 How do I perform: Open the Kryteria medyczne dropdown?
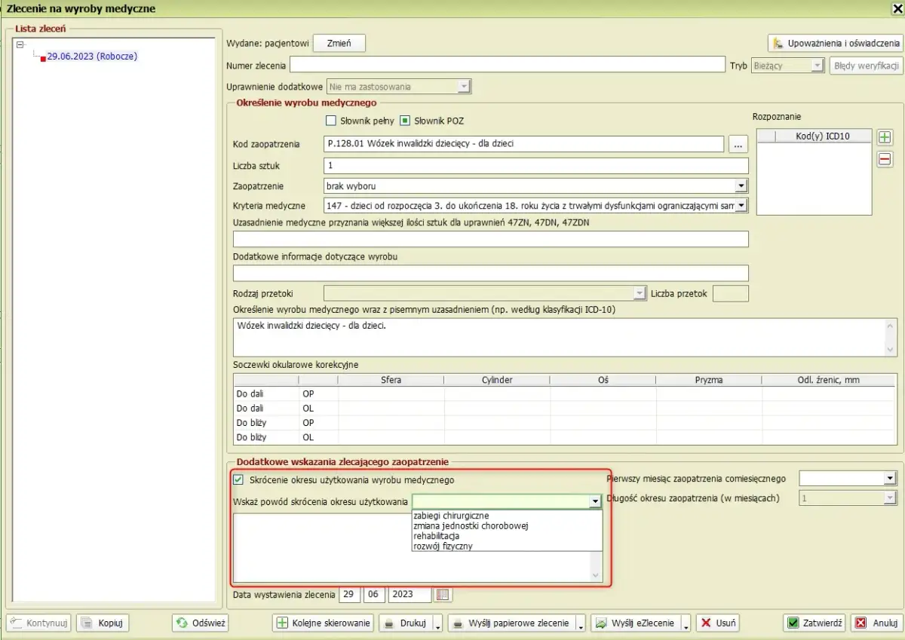point(741,205)
